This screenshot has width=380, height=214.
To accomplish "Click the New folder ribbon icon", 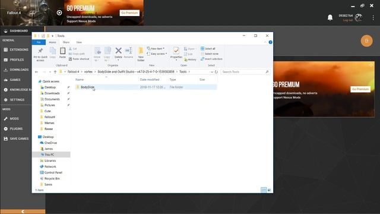I will pyautogui.click(x=141, y=54).
